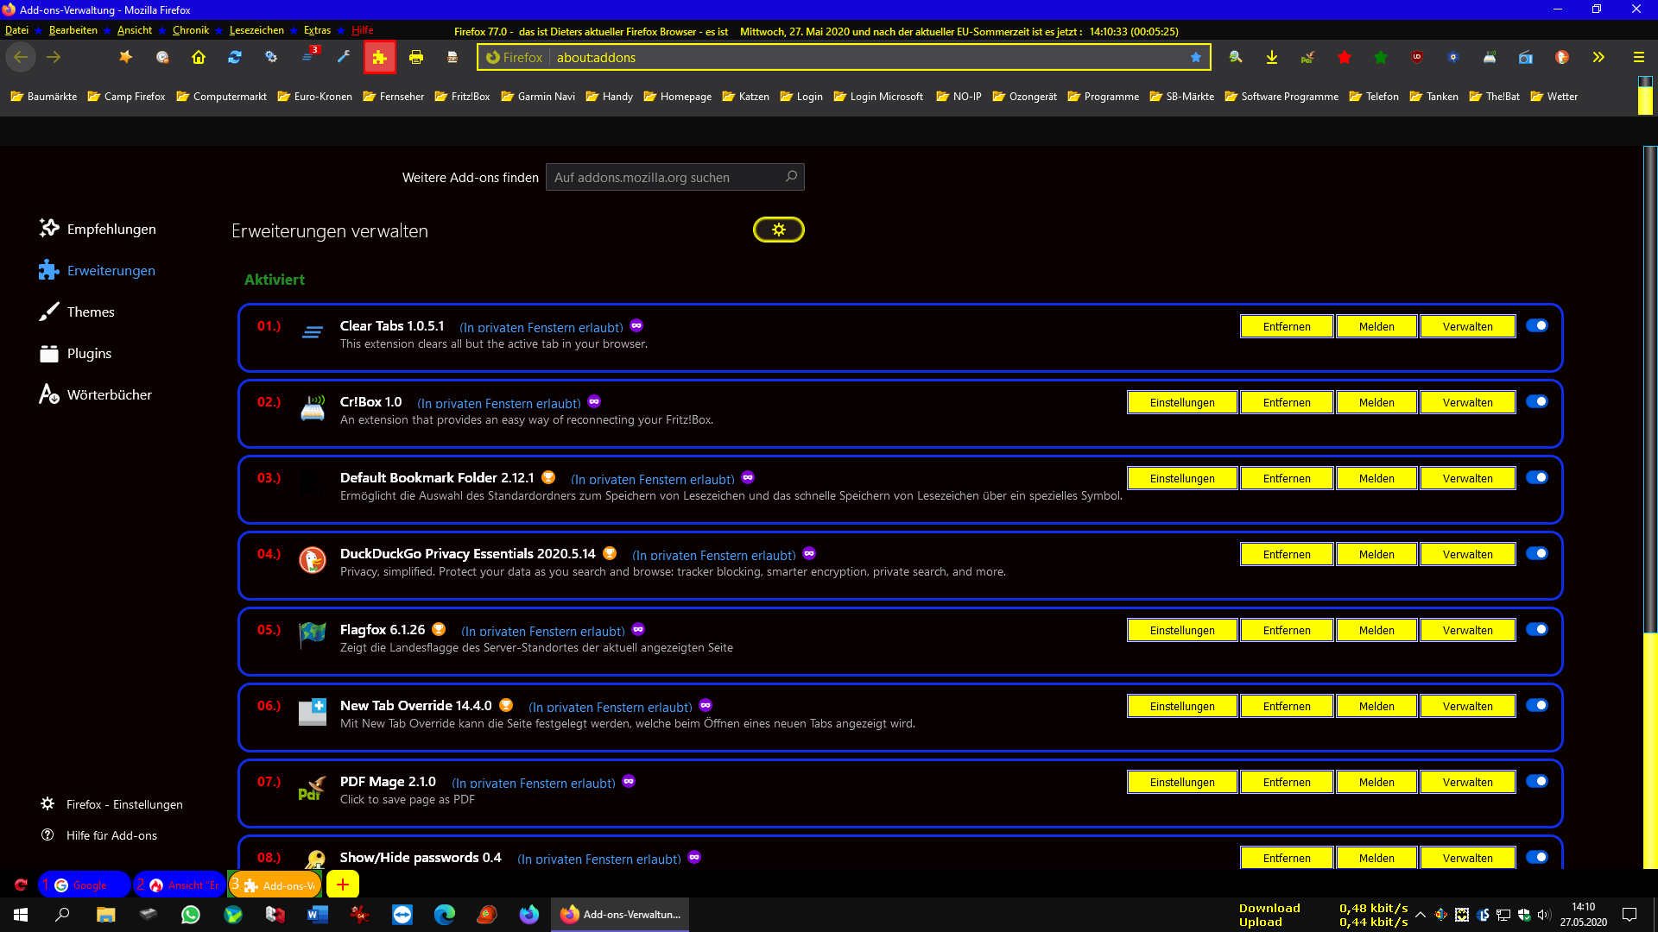This screenshot has height=932, width=1658.
Task: Switch off the Flagfox extension
Action: click(1537, 629)
